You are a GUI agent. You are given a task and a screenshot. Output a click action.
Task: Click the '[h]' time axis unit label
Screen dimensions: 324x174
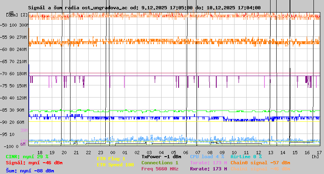click(315, 157)
